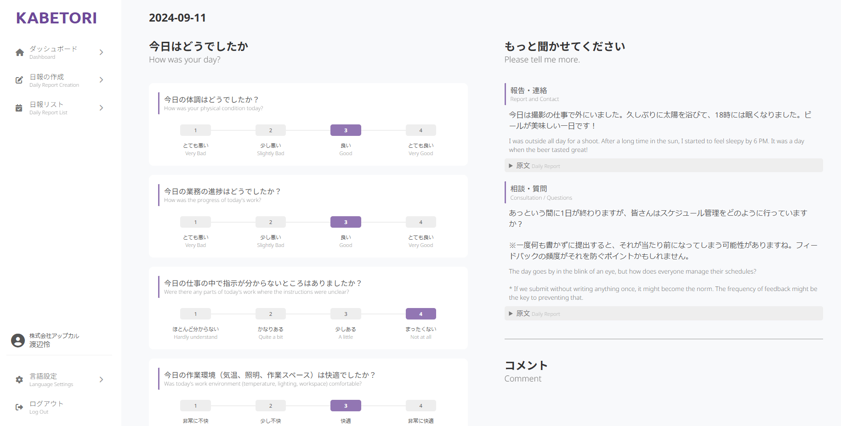
Task: Click the Language Settings gear icon
Action: (x=19, y=380)
